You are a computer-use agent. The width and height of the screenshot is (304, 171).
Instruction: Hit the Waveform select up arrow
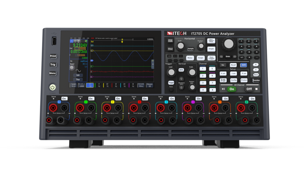tap(181, 79)
